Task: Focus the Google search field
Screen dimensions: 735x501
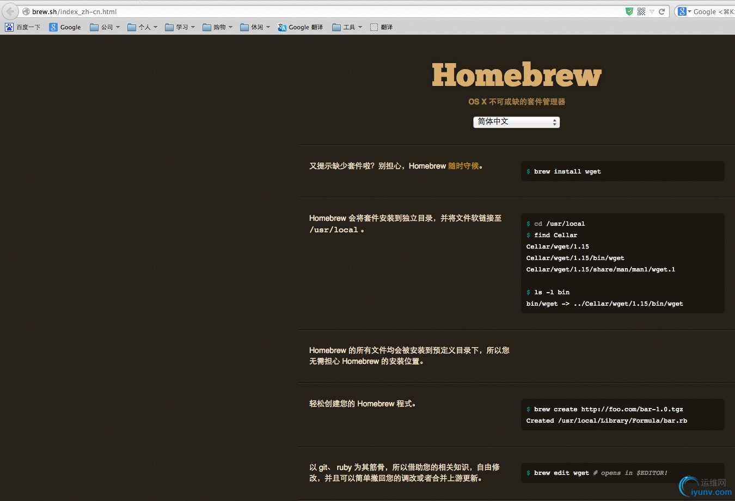Action: tap(713, 11)
